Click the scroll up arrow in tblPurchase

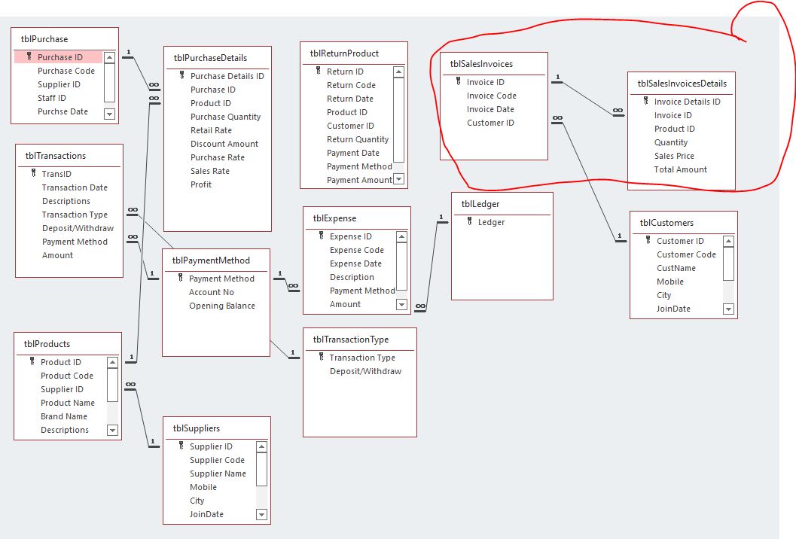109,57
